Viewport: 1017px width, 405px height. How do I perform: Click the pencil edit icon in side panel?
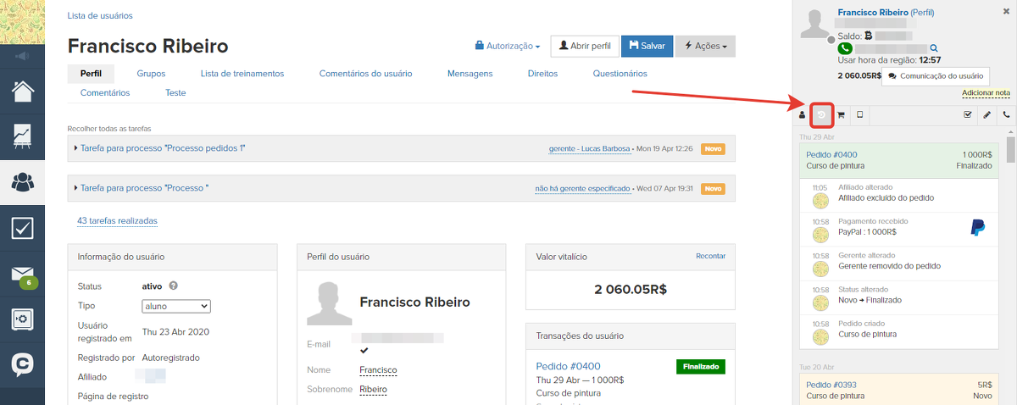(x=986, y=114)
